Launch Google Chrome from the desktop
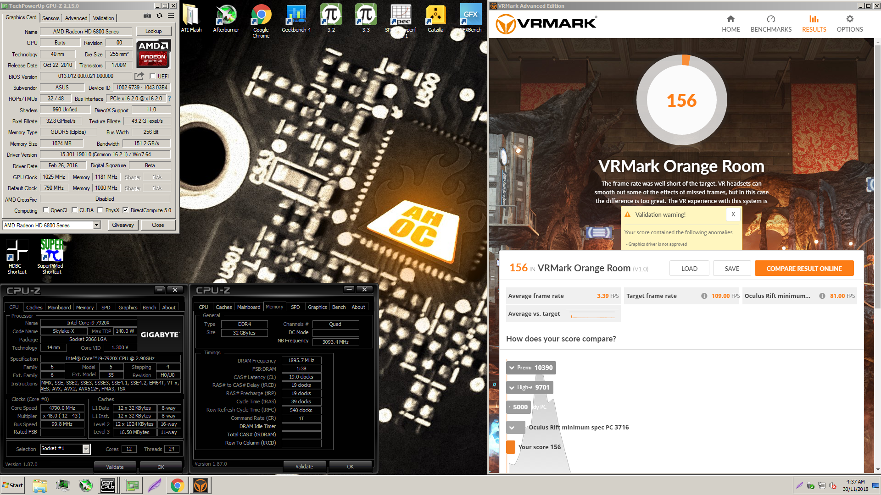 [261, 21]
